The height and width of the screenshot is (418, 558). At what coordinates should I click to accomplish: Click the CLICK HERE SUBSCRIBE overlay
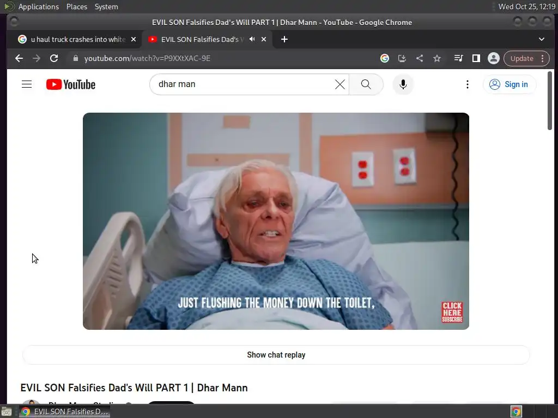pyautogui.click(x=452, y=312)
